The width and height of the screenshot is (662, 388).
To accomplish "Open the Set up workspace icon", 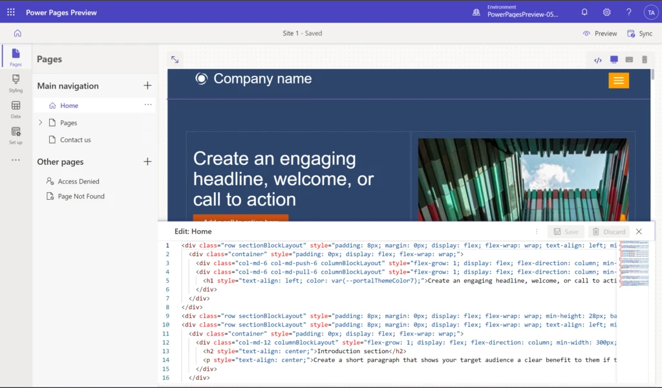I will [x=15, y=136].
